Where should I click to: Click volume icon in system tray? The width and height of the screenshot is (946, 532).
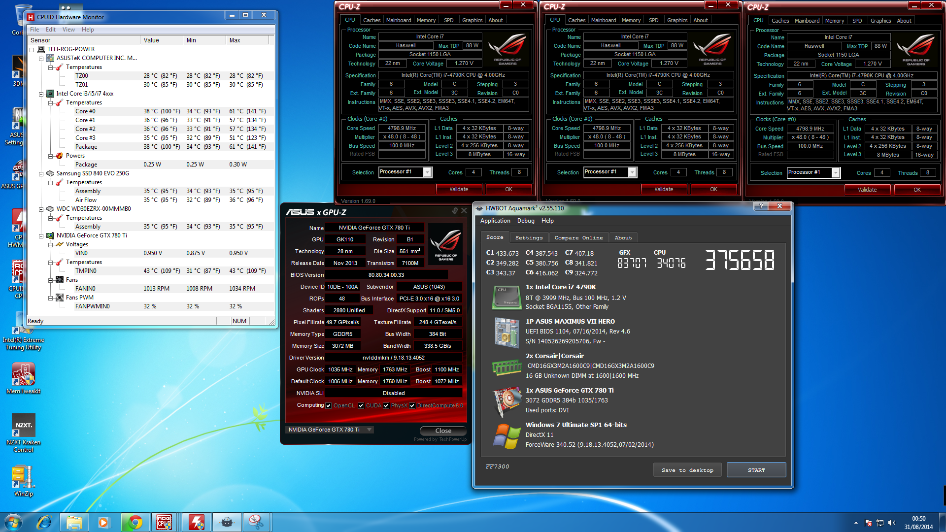892,523
